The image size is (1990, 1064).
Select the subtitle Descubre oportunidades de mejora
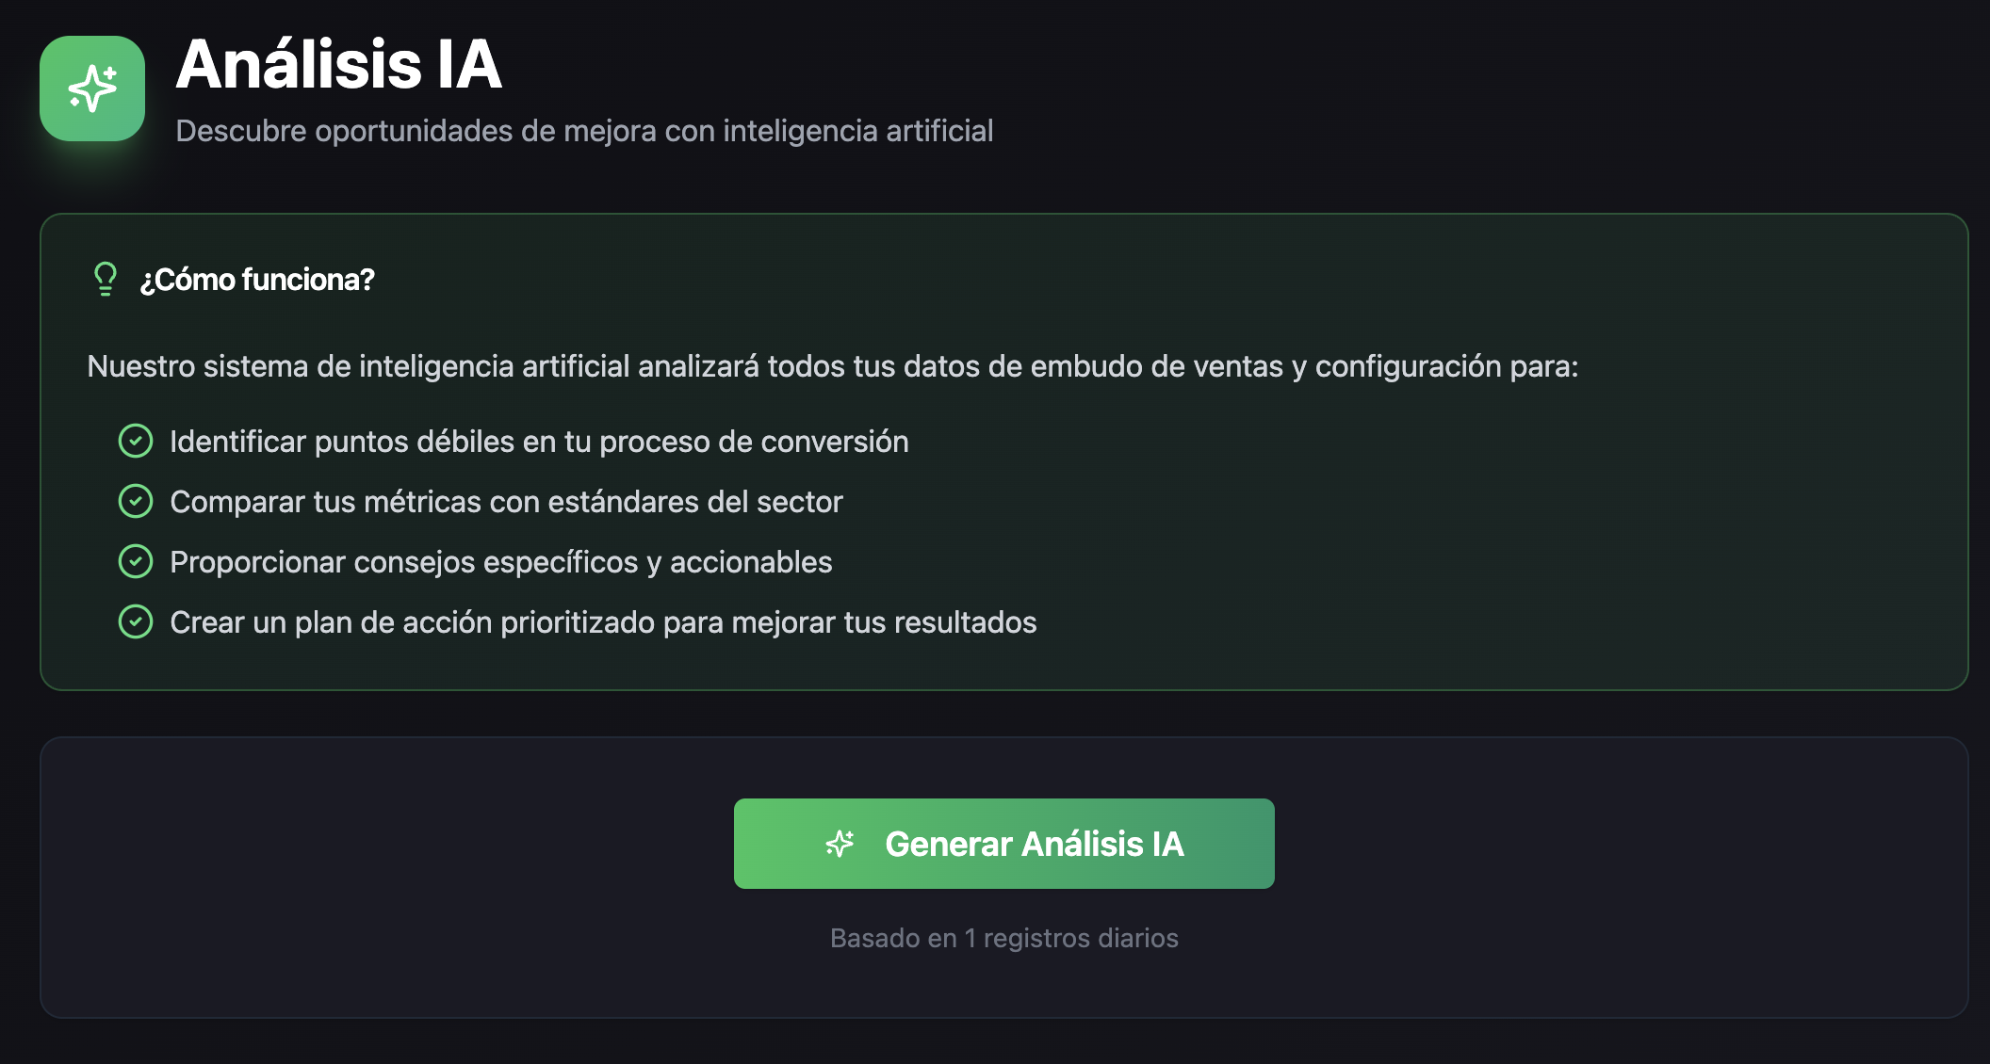click(584, 132)
